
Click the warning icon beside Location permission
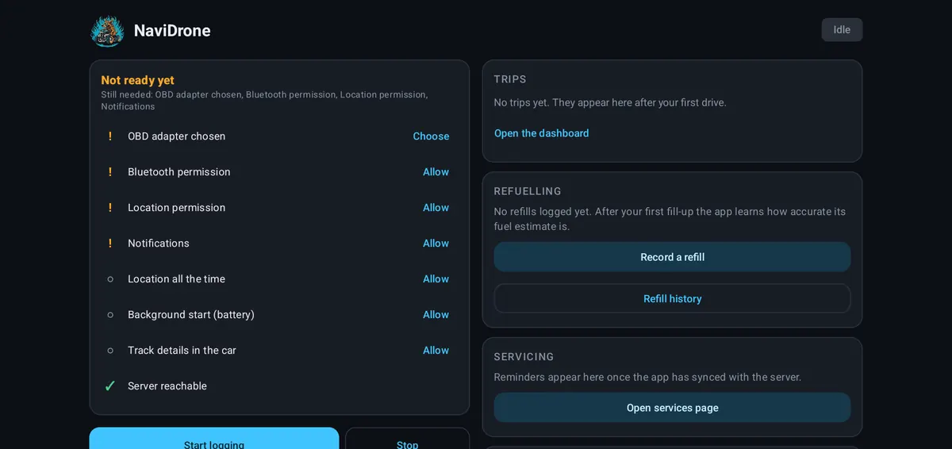[110, 208]
